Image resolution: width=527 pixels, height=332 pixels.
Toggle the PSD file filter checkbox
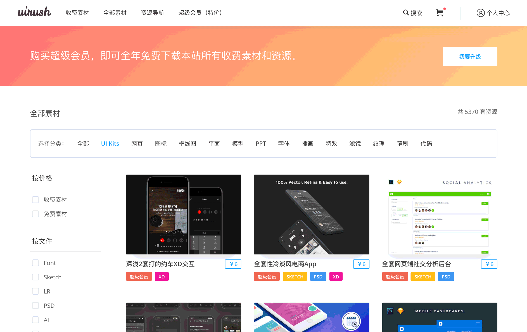pos(35,306)
